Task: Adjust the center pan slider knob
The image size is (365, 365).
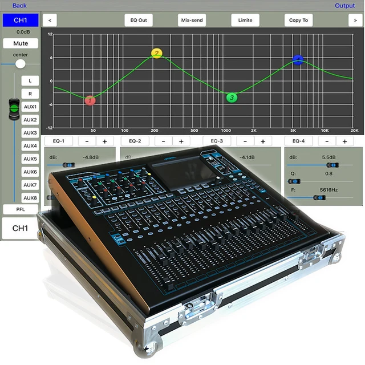Action: 21,64
